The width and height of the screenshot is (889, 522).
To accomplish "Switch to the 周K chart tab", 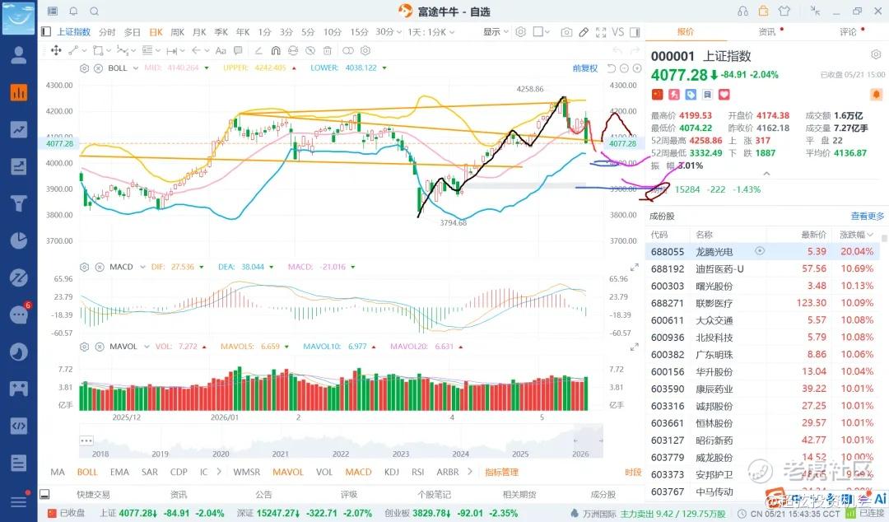I will click(x=178, y=32).
